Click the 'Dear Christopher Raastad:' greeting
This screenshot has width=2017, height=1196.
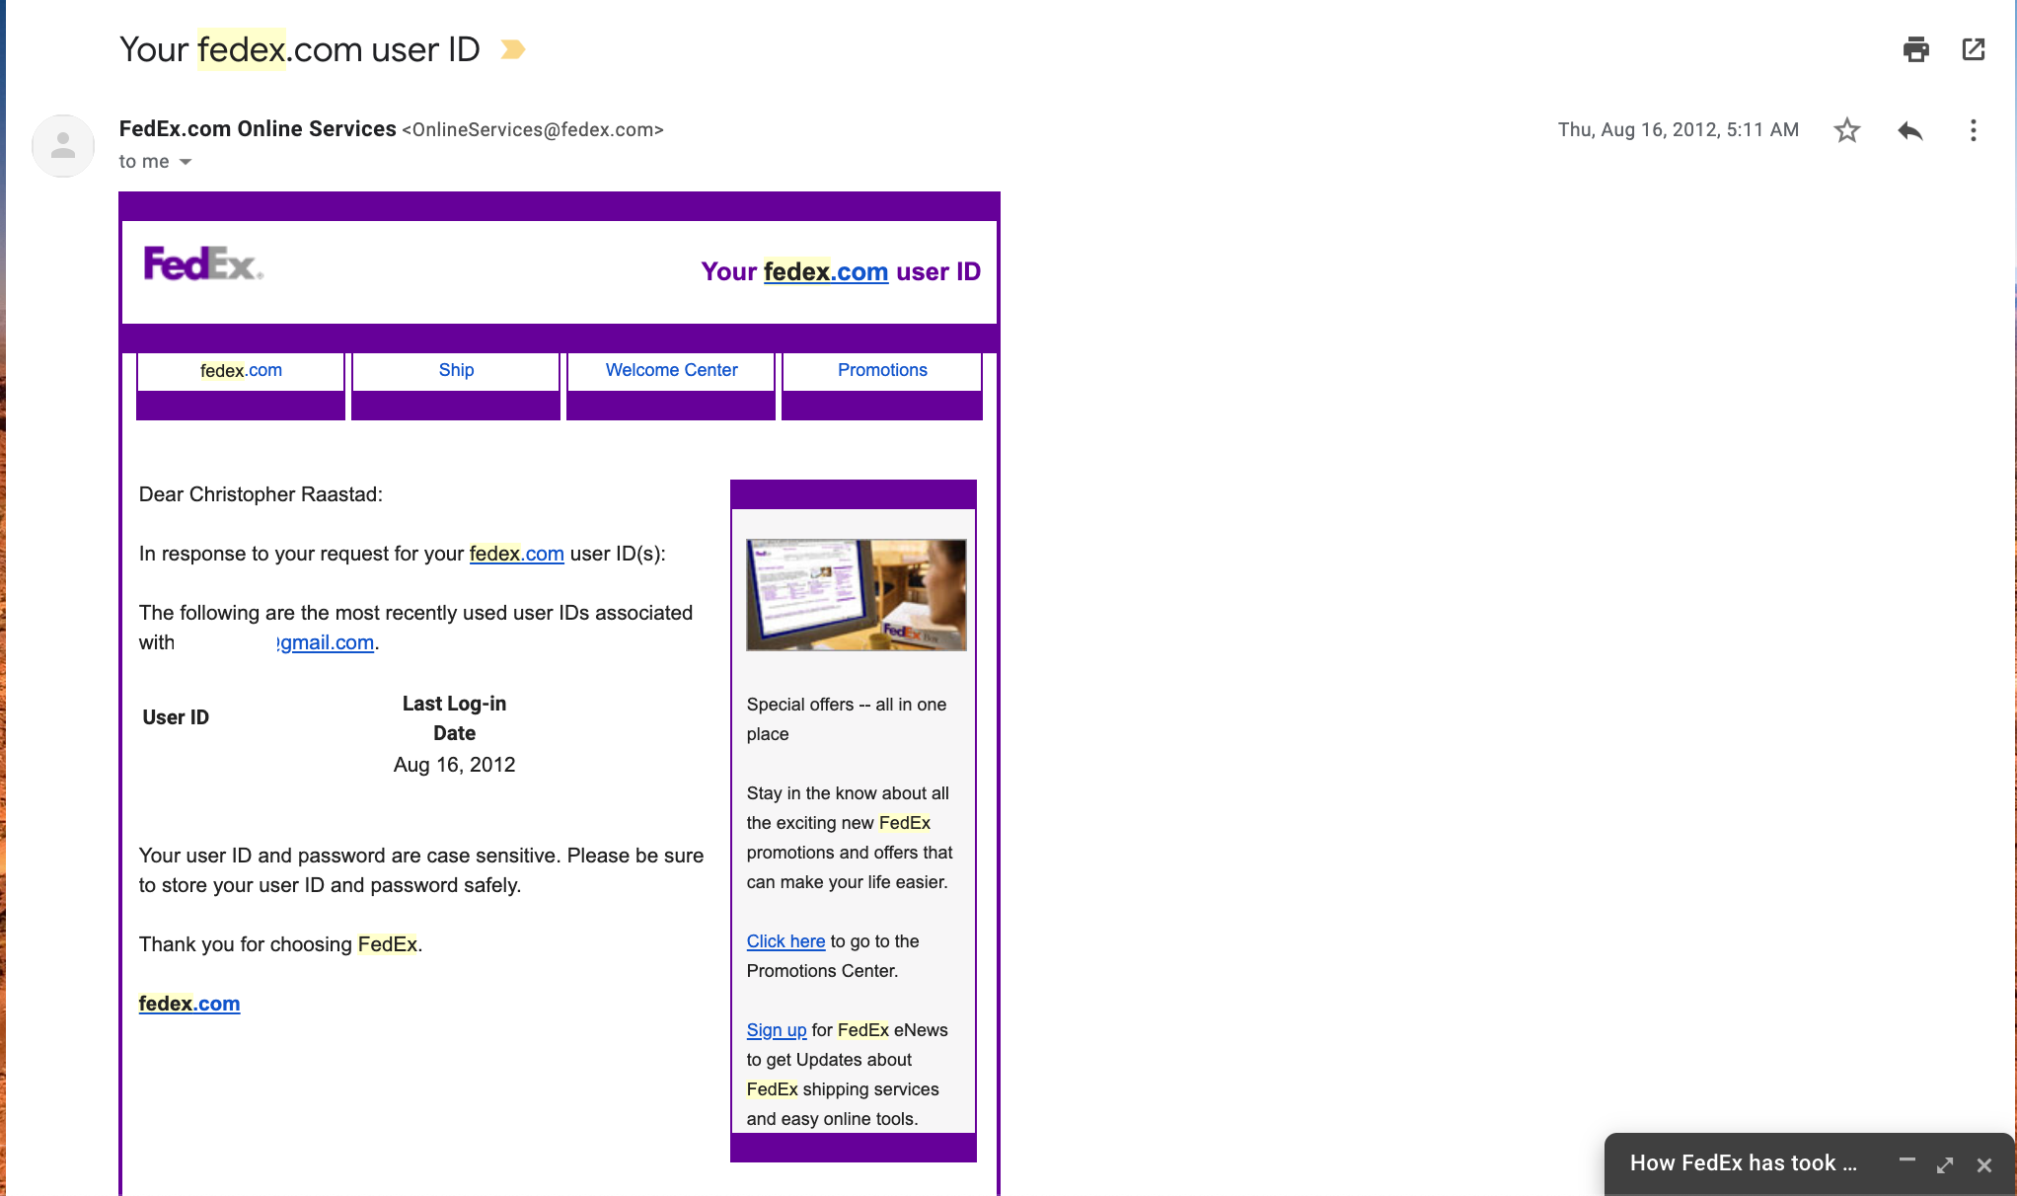point(261,494)
